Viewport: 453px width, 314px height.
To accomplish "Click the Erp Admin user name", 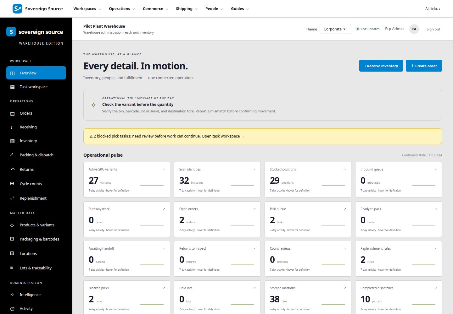I will point(394,29).
